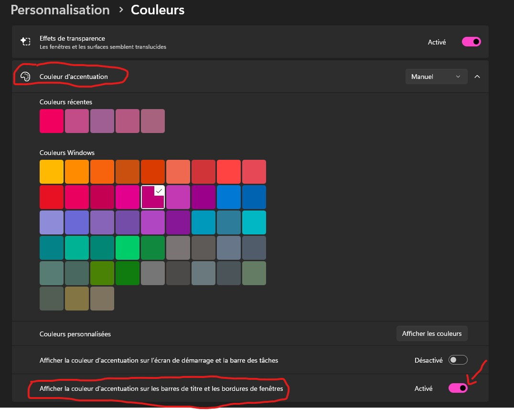Select the bright green swatch in fourth row
Viewport: 514px width, 410px height.
(x=128, y=248)
